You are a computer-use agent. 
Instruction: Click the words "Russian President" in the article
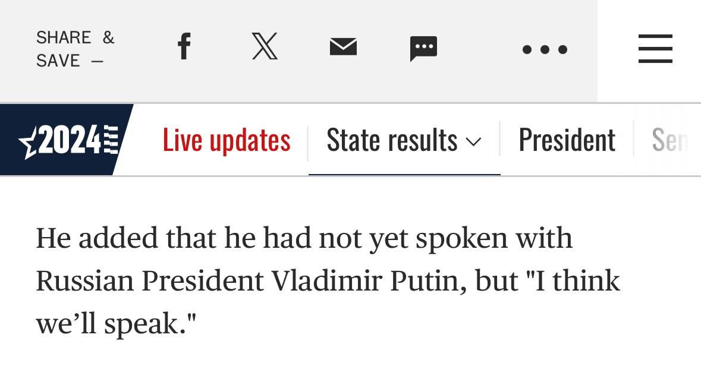click(x=149, y=281)
